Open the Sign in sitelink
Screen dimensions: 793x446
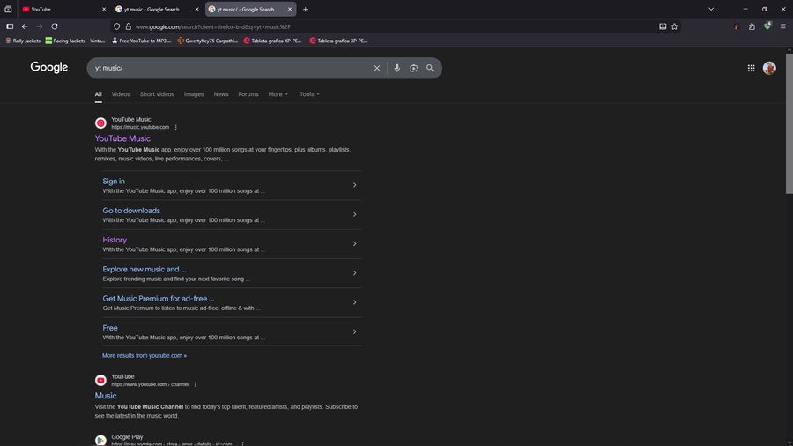click(x=114, y=182)
